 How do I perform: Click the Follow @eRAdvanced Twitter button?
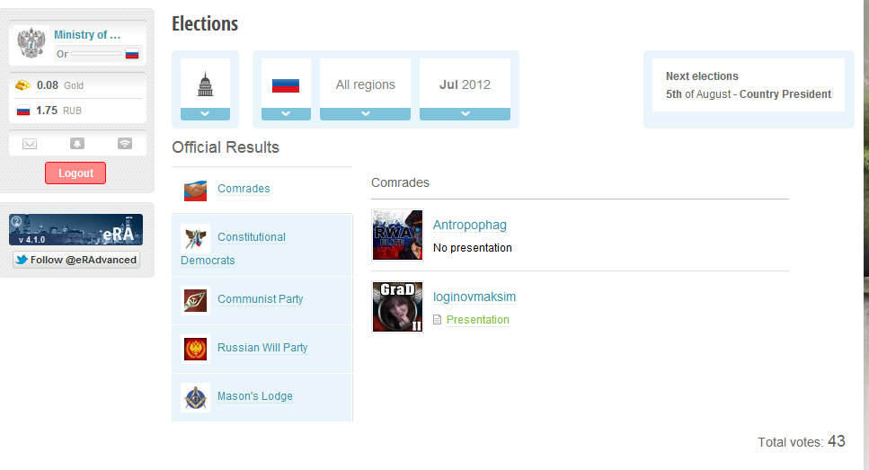click(76, 260)
